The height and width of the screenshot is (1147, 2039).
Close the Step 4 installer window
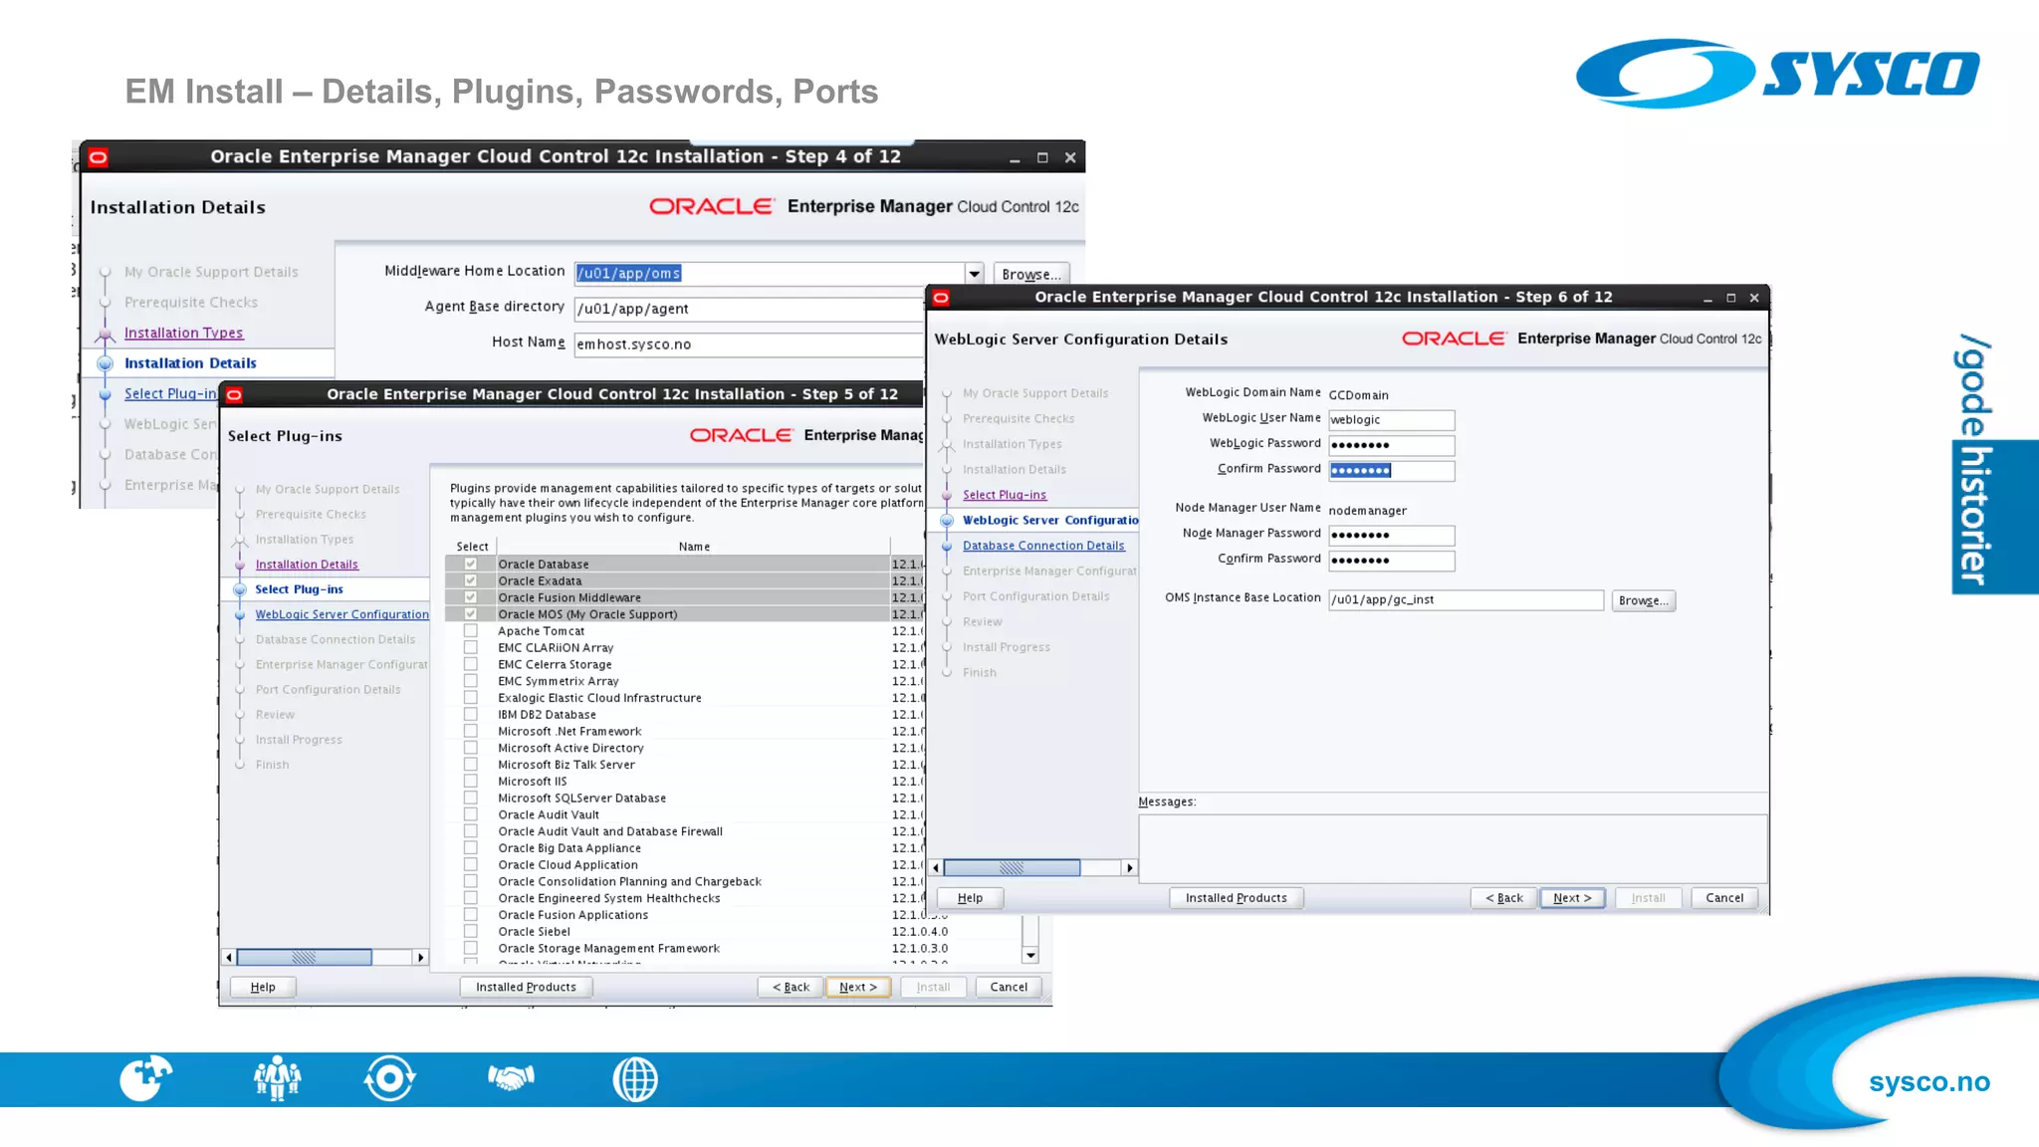1070,157
